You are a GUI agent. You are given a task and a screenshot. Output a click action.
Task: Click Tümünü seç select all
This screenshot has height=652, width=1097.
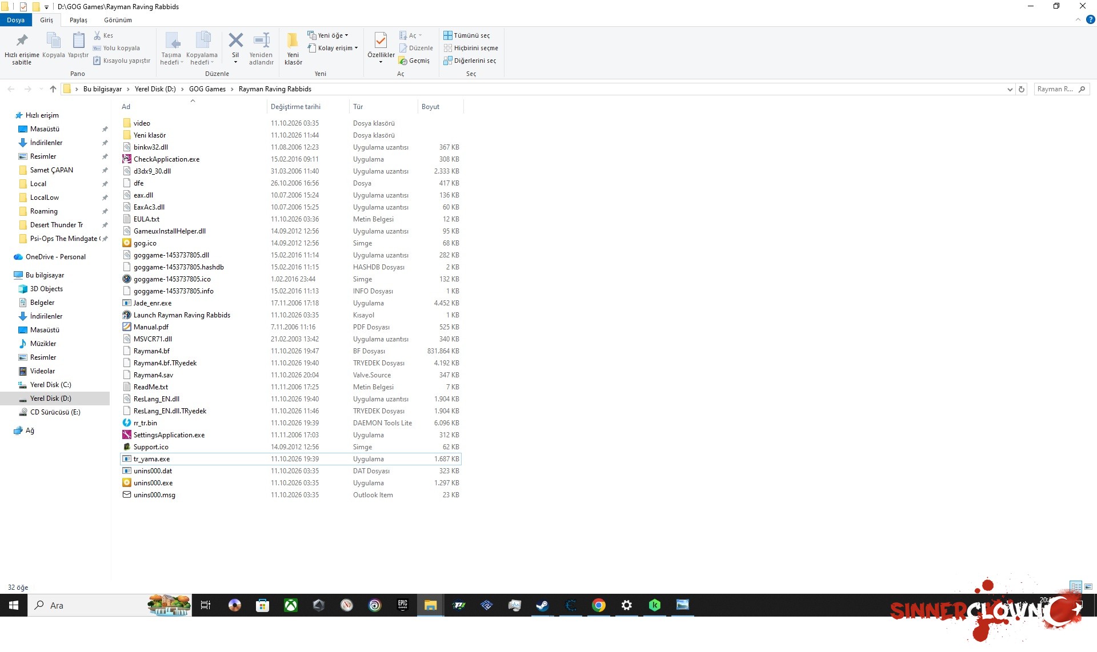click(467, 35)
